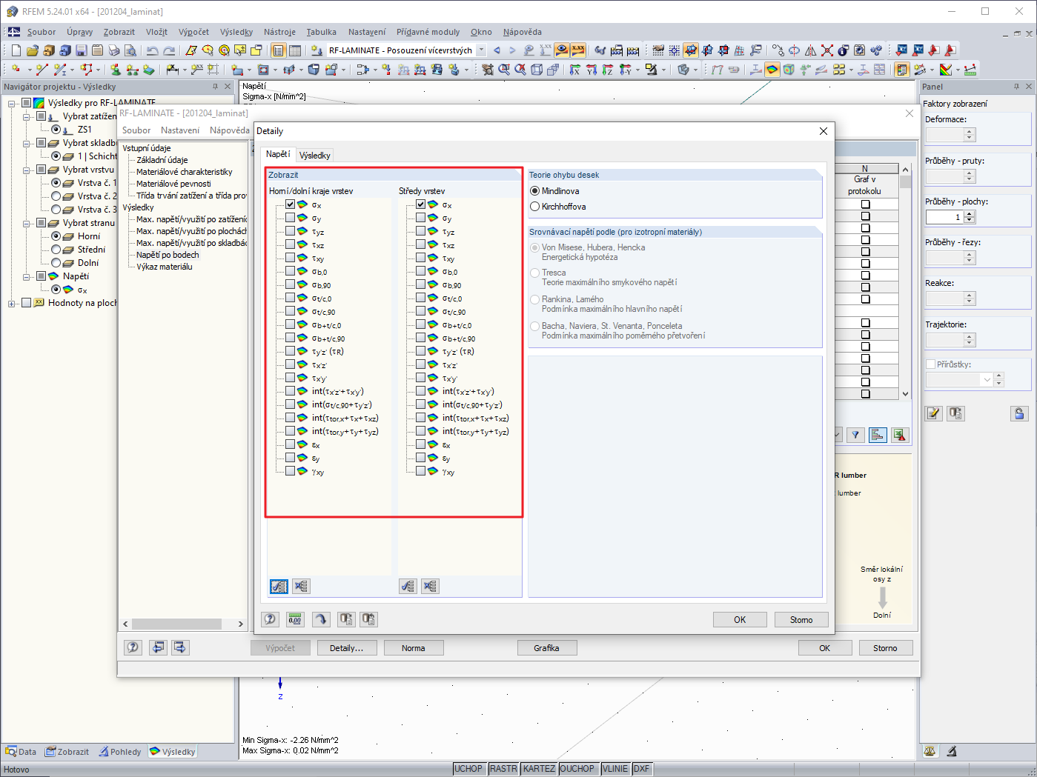Image resolution: width=1037 pixels, height=777 pixels.
Task: Toggle the RASTR status bar button
Action: [x=503, y=769]
